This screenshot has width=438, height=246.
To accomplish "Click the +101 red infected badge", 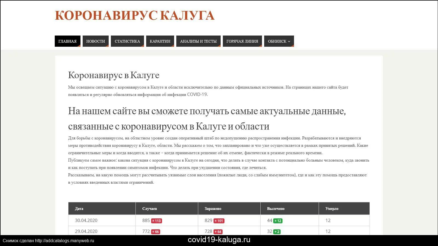I will [219, 221].
